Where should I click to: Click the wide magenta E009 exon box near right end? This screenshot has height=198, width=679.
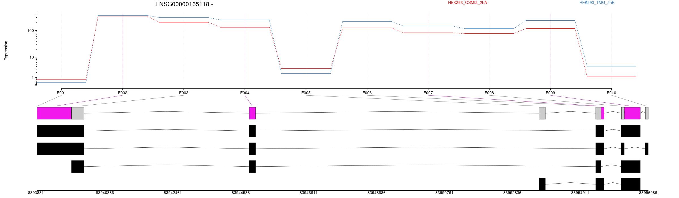coord(632,113)
